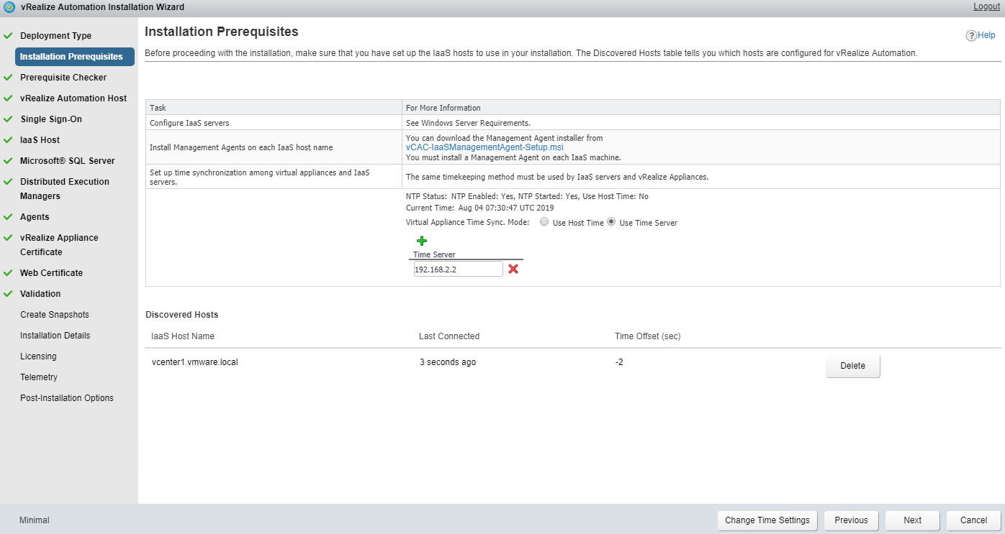This screenshot has width=1005, height=534.
Task: Go to Microsoft SQL Server step
Action: [67, 161]
